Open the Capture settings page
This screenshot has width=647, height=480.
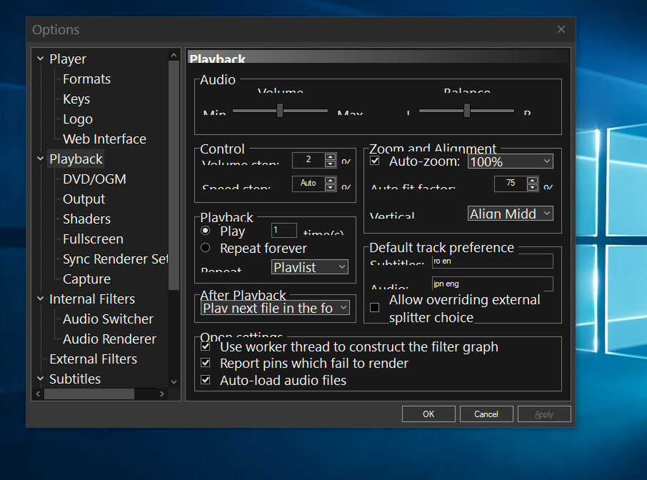86,279
